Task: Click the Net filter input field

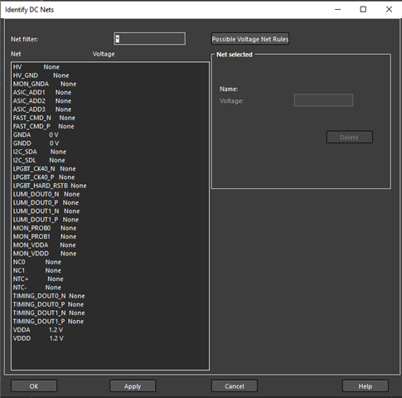Action: (149, 39)
